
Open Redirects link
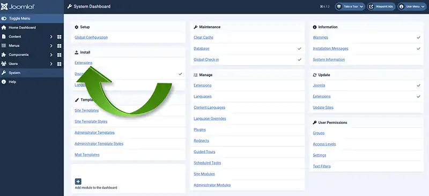coord(201,140)
